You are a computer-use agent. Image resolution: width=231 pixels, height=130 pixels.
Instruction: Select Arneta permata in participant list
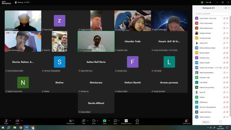212,38
